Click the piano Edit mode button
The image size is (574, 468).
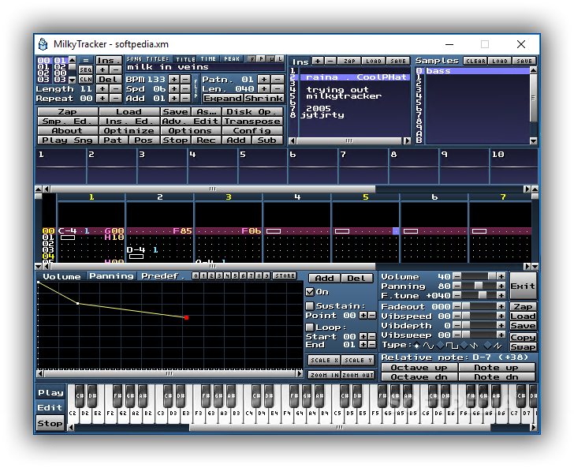point(50,407)
